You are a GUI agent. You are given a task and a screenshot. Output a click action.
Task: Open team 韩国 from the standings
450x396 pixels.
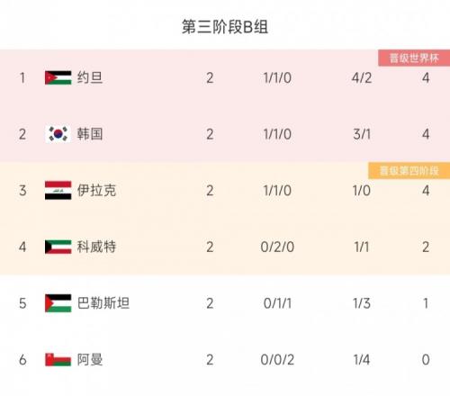point(90,134)
